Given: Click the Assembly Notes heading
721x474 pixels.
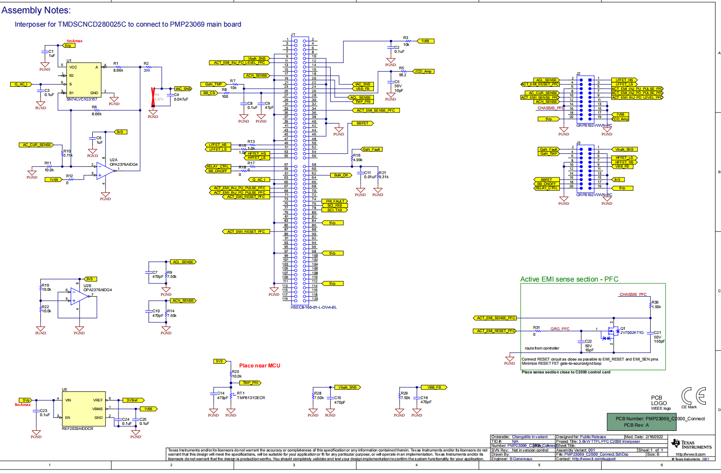Looking at the screenshot, I should [x=36, y=10].
